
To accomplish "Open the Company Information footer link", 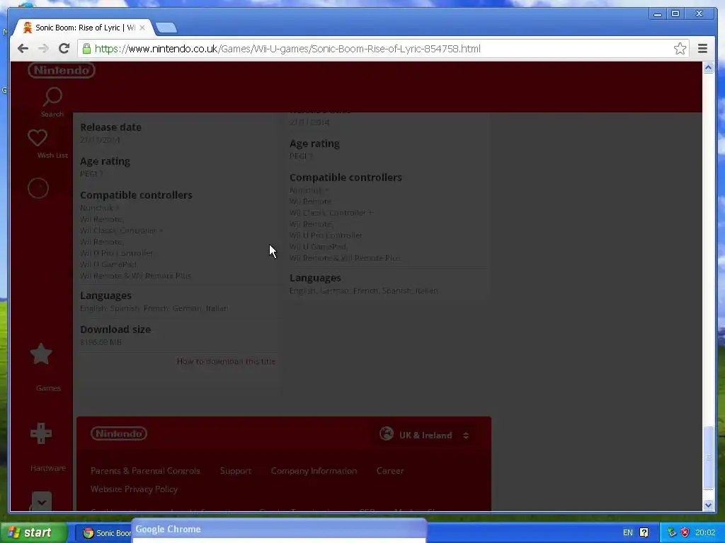I will [314, 470].
